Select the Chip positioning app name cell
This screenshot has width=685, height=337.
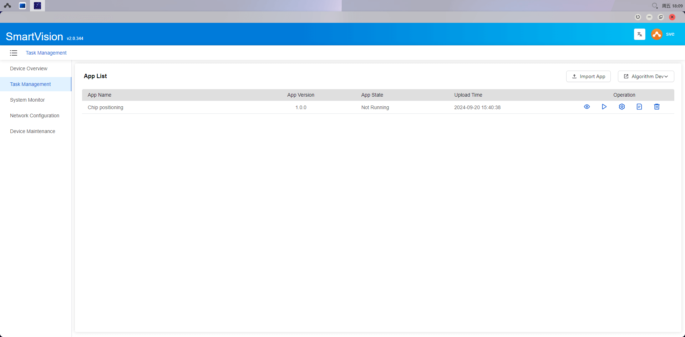pyautogui.click(x=106, y=107)
